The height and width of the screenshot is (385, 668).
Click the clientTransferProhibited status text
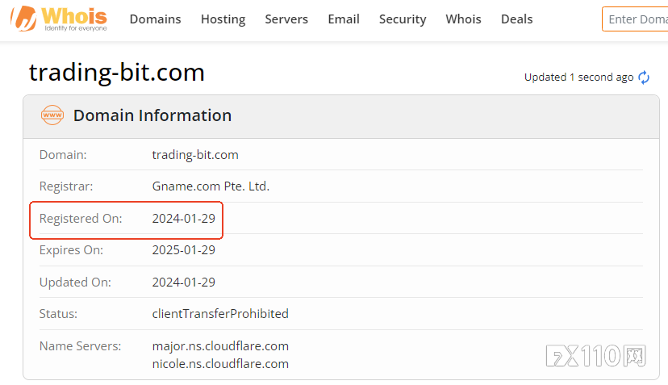coord(220,314)
